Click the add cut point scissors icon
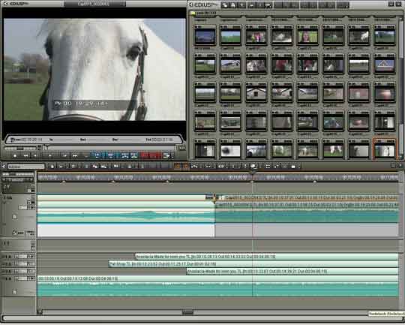This screenshot has height=325, width=405. point(194,166)
